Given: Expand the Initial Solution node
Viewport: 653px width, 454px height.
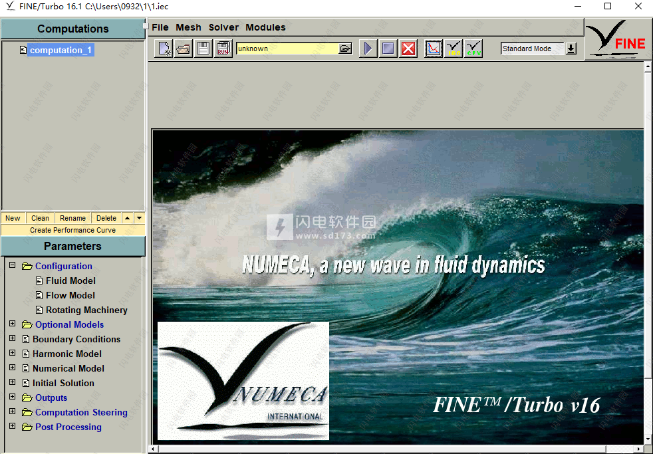Looking at the screenshot, I should coord(13,382).
